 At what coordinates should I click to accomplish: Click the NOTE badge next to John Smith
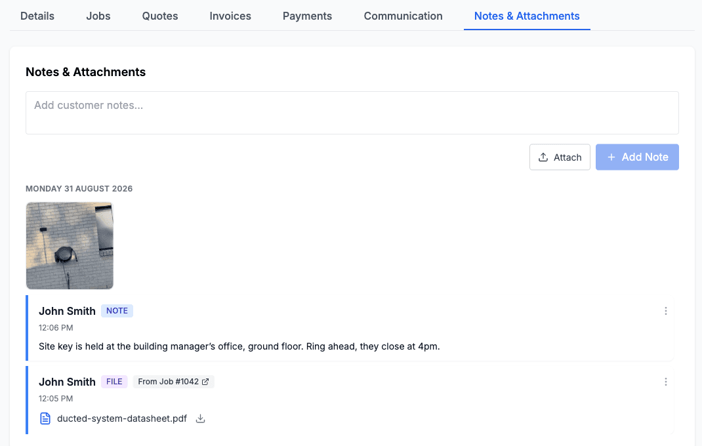[x=117, y=311]
